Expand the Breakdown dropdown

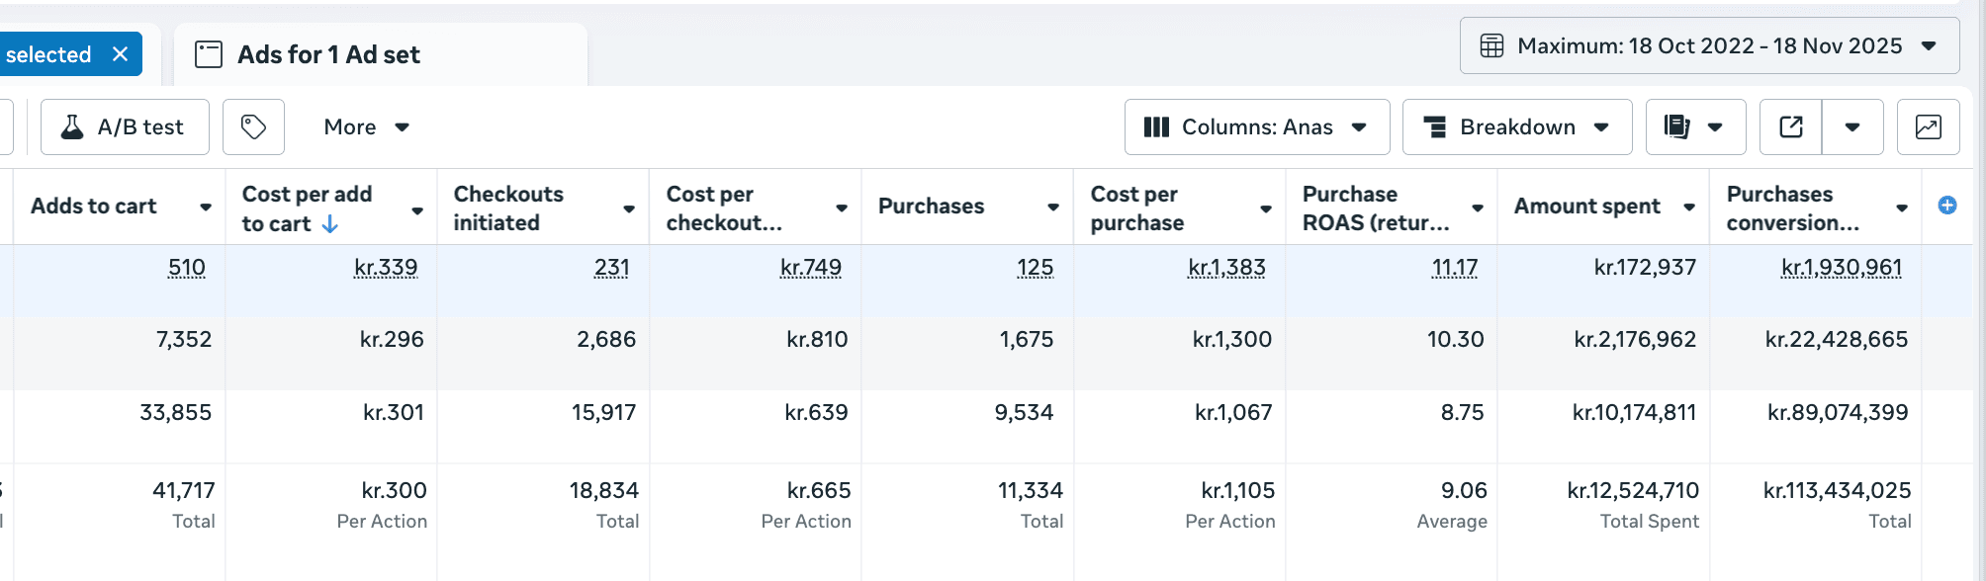pyautogui.click(x=1516, y=127)
